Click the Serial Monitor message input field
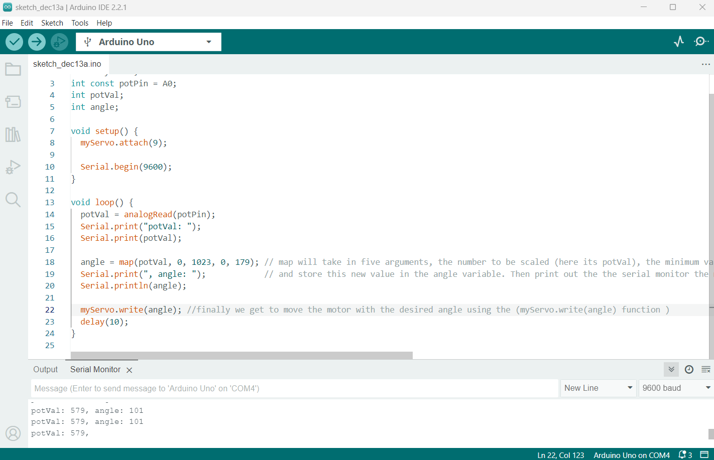Viewport: 714px width, 460px height. [x=295, y=388]
